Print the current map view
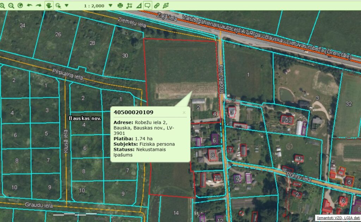 [x=120, y=6]
